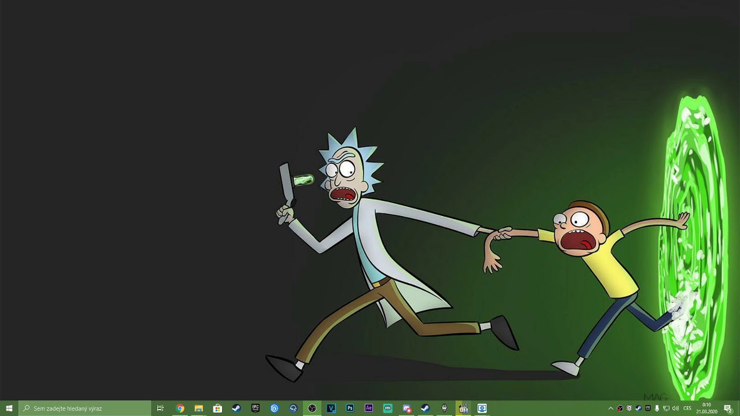Open network settings from the tray
The width and height of the screenshot is (740, 416).
[666, 408]
